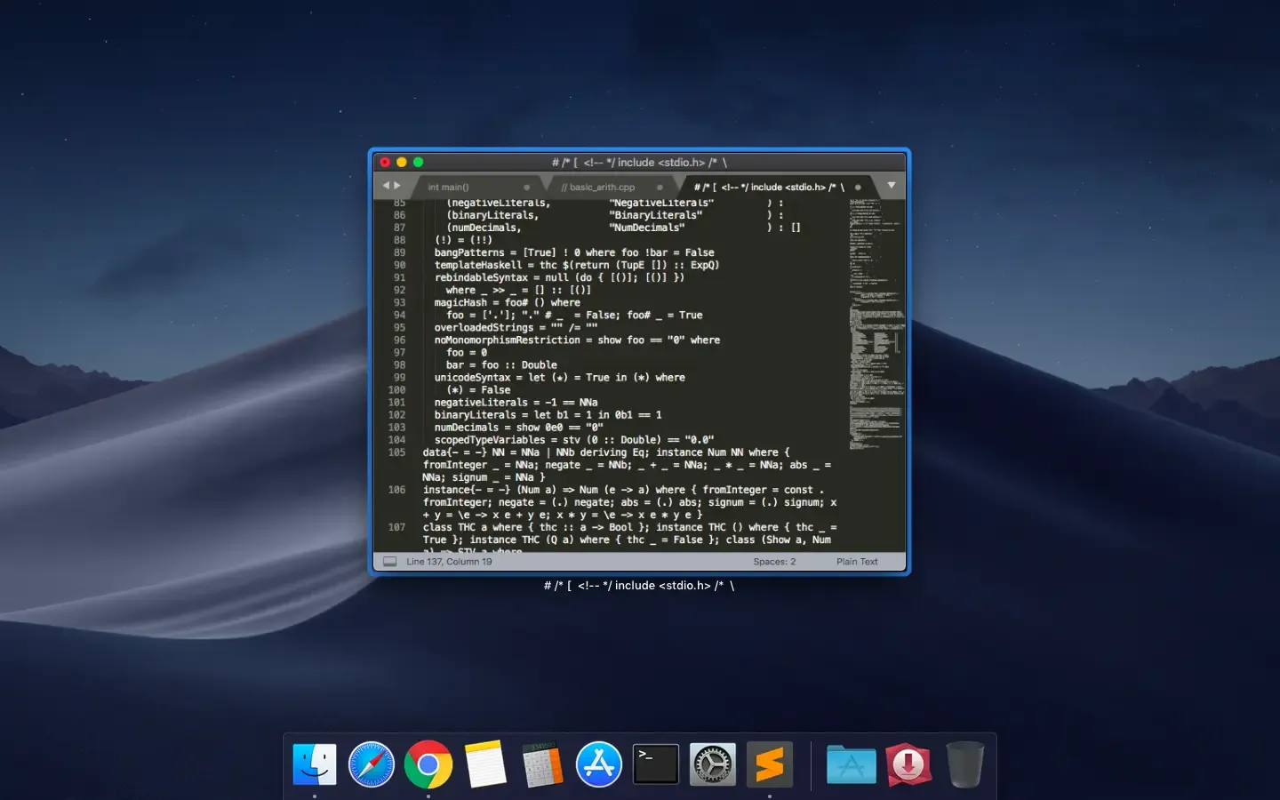Viewport: 1280px width, 800px height.
Task: Launch Google Chrome from the Dock
Action: 428,764
